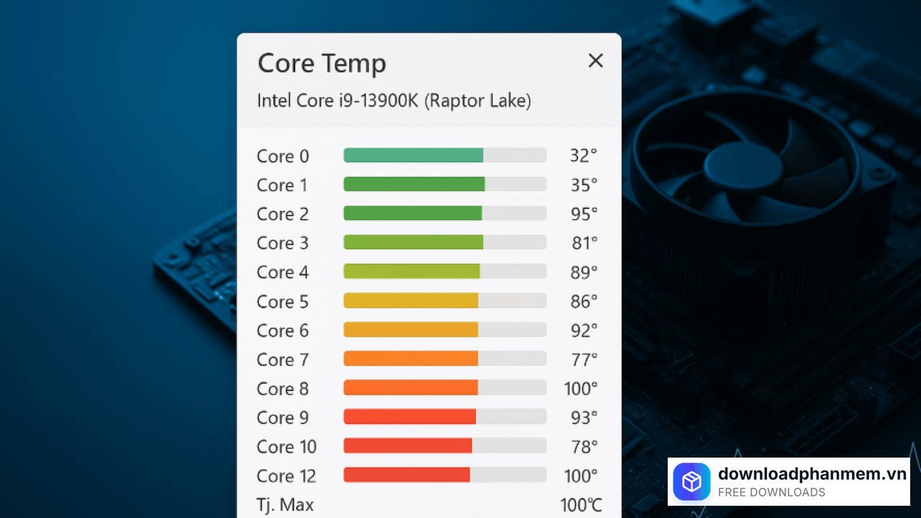
Task: Click the Core 1 reading of 35°
Action: pos(583,184)
